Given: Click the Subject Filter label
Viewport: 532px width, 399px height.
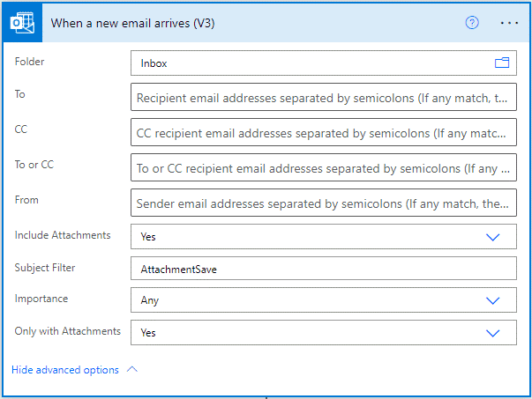Looking at the screenshot, I should point(45,266).
